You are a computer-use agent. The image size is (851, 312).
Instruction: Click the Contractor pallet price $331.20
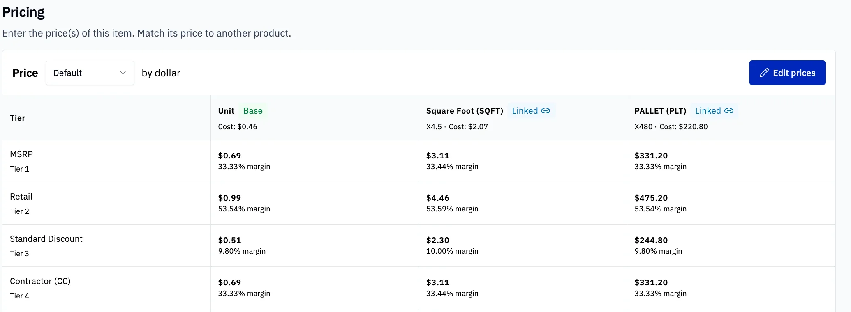coord(651,282)
